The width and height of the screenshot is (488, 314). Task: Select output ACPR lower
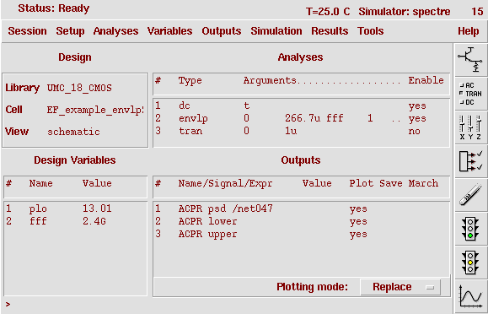point(301,221)
